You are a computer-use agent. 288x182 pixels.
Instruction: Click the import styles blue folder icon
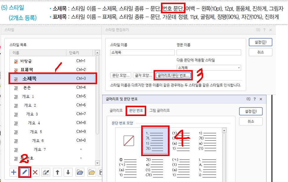[80, 172]
